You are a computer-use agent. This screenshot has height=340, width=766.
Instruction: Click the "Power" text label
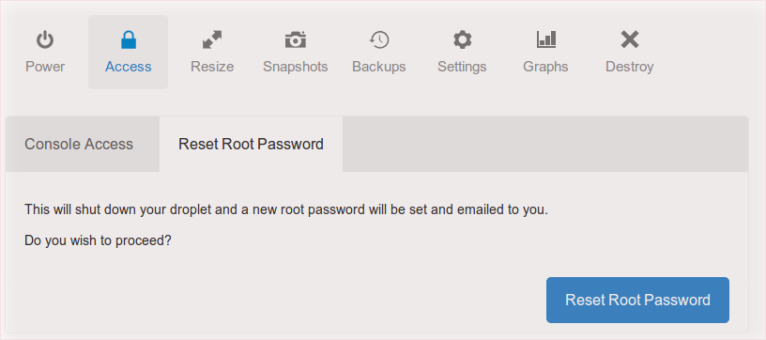tap(45, 67)
